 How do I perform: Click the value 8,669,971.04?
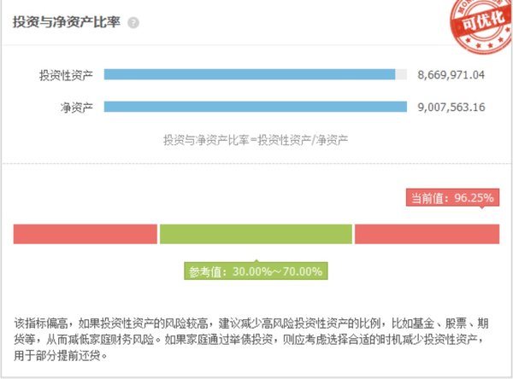tap(451, 75)
